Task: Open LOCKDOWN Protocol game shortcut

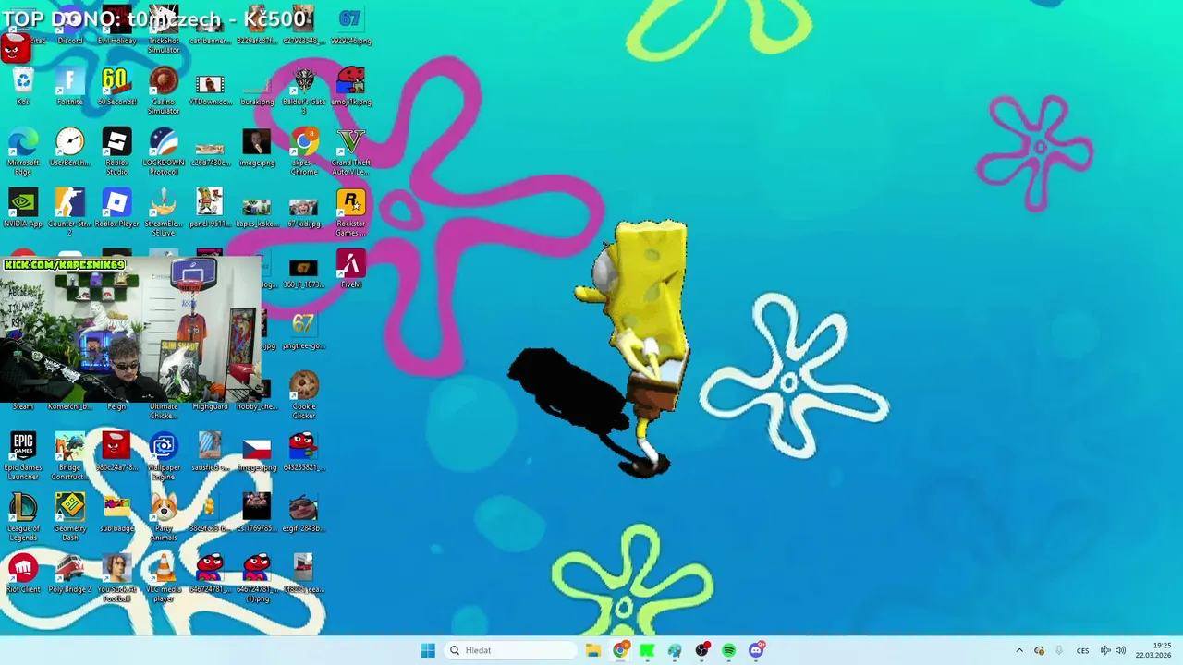Action: 164,152
